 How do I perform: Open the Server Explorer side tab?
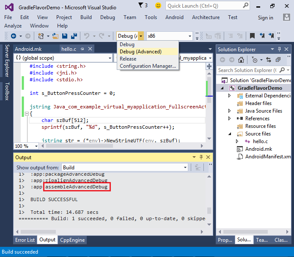[x=7, y=61]
